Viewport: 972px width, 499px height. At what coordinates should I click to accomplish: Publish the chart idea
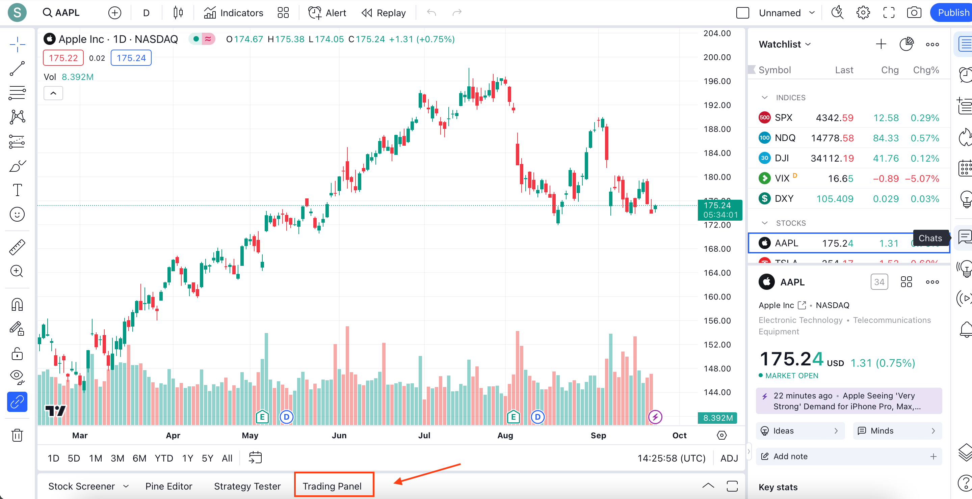point(951,13)
